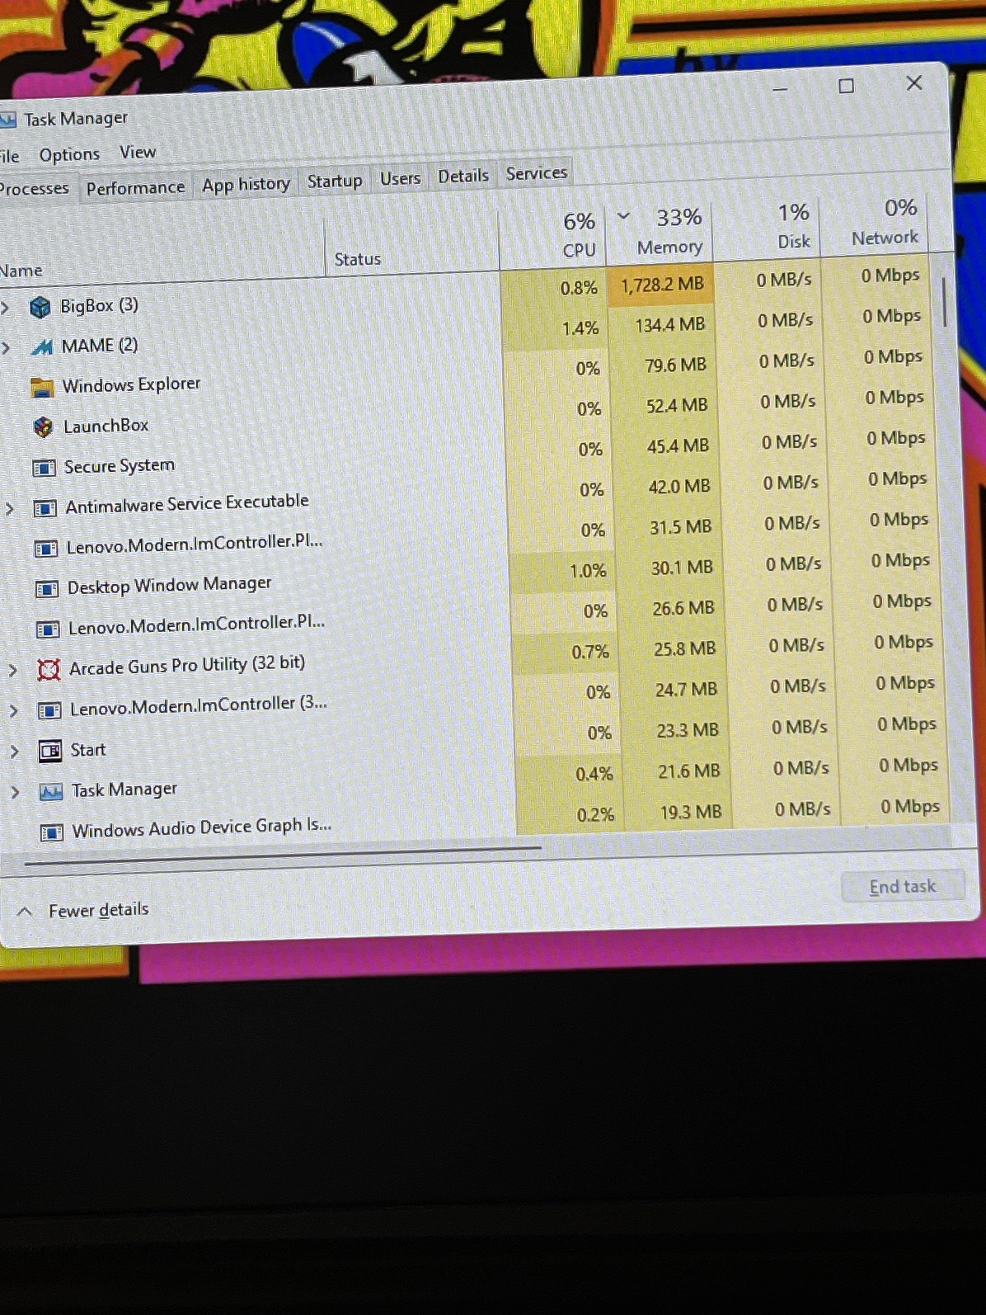Screen dimensions: 986x1315
Task: Click the Secure System process icon
Action: pyautogui.click(x=44, y=468)
